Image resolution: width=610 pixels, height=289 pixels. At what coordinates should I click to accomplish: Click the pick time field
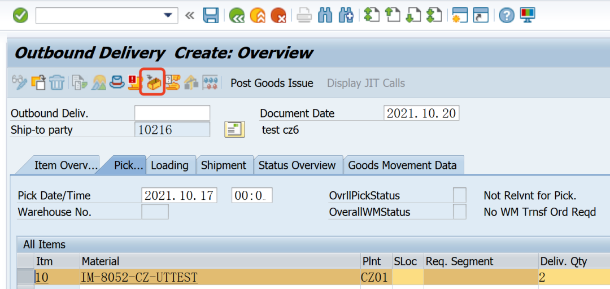point(252,195)
